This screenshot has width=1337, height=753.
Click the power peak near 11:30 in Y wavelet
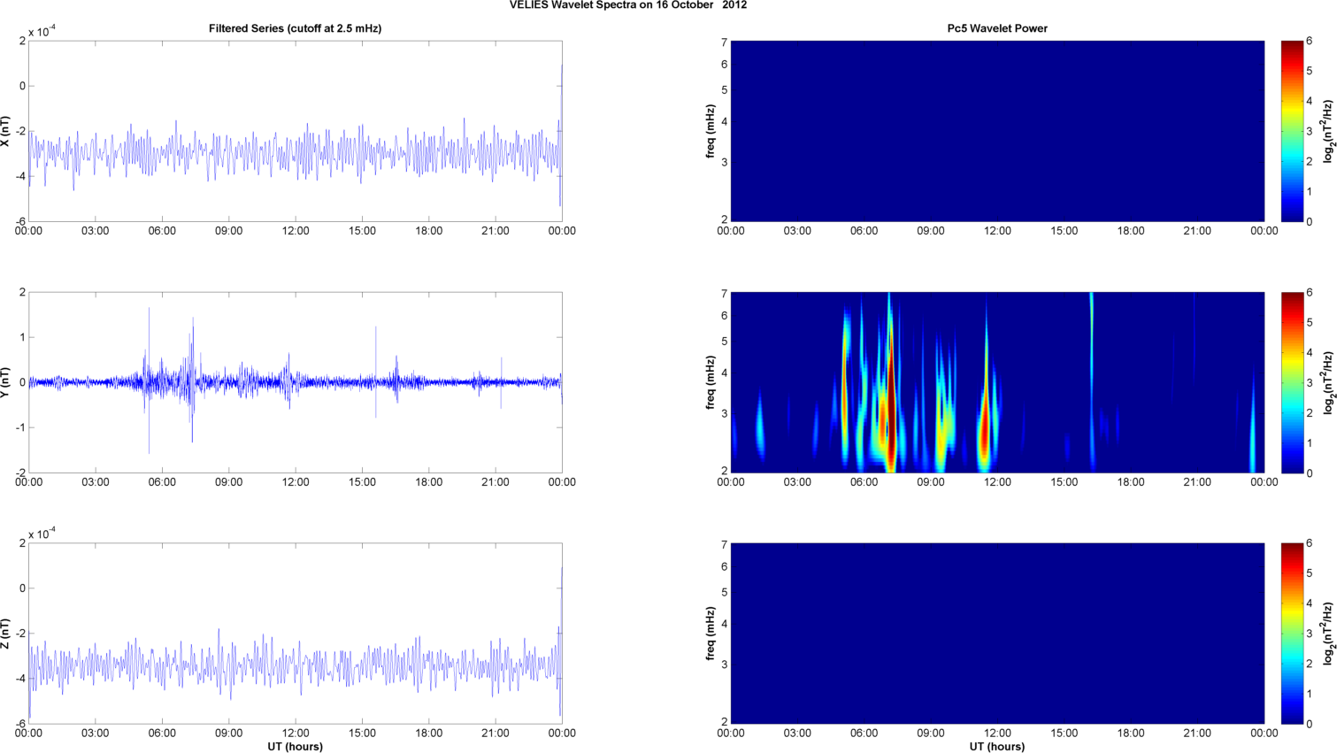[x=985, y=429]
